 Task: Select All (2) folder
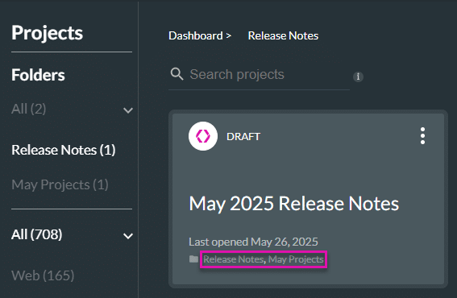click(x=28, y=110)
